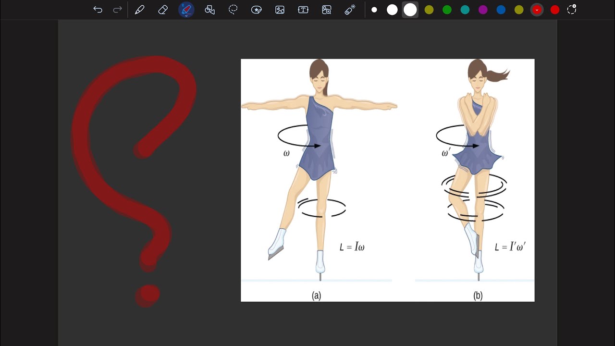The image size is (615, 346).
Task: Select the Eraser tool
Action: point(163,10)
